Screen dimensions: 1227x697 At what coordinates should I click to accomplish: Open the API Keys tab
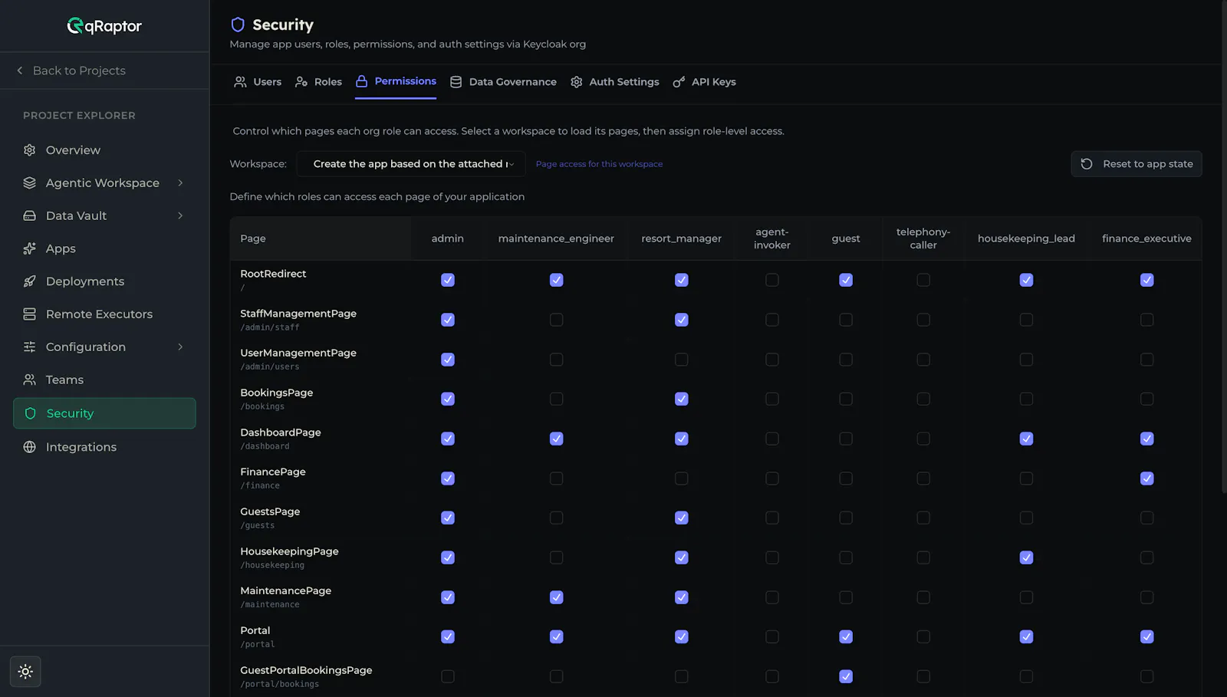coord(705,82)
